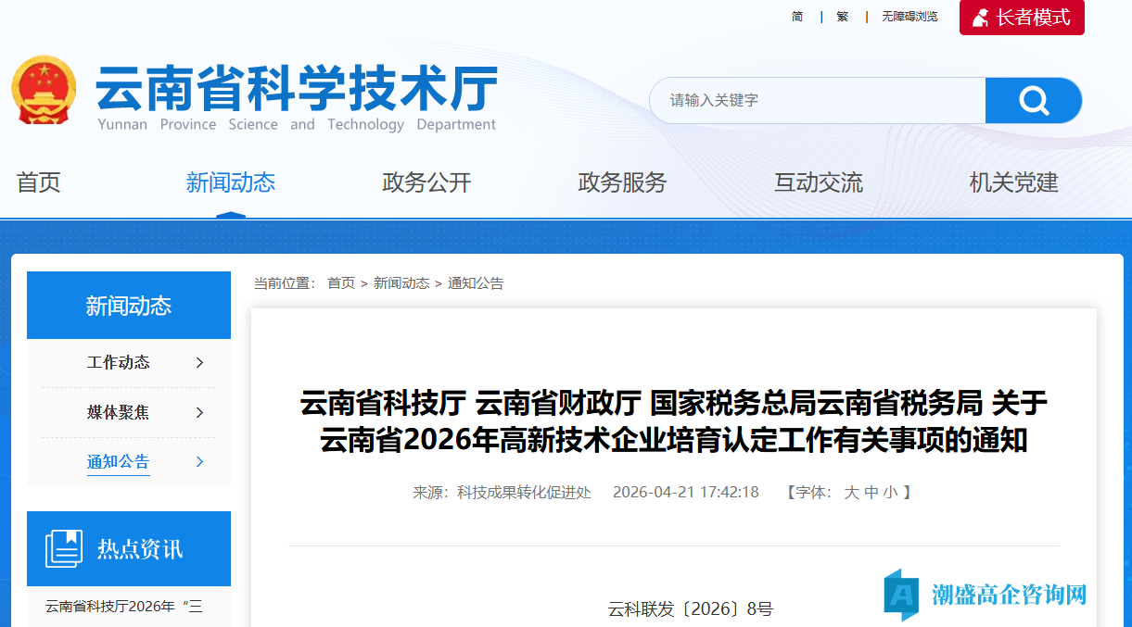Expand the 工作动态 chevron arrow
This screenshot has width=1132, height=627.
pyautogui.click(x=199, y=363)
